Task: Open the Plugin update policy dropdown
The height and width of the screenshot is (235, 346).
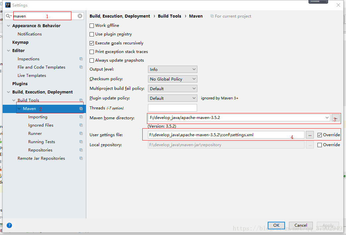Action: coord(173,98)
